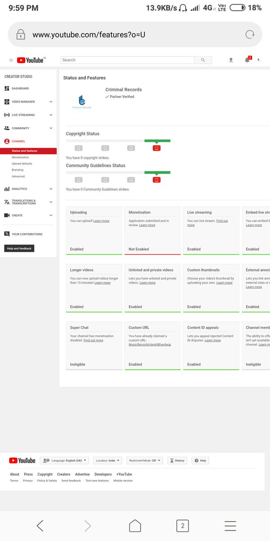Image resolution: width=270 pixels, height=541 pixels.
Task: Open Policy & Safety footer link
Action: (47, 481)
